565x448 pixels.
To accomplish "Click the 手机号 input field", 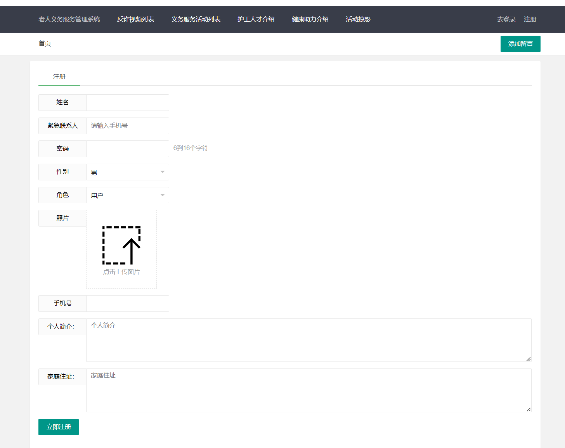I will [x=127, y=303].
